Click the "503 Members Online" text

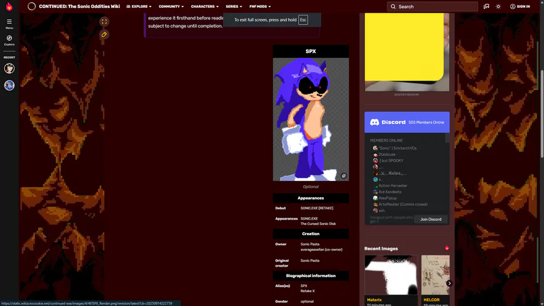point(426,122)
